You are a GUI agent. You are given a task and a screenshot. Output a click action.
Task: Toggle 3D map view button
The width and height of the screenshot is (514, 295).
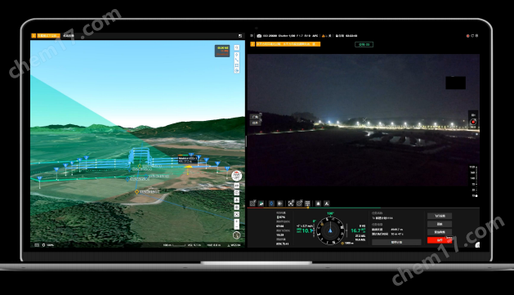pos(237,185)
